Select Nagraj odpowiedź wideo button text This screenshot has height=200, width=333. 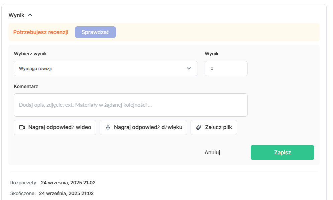click(60, 127)
